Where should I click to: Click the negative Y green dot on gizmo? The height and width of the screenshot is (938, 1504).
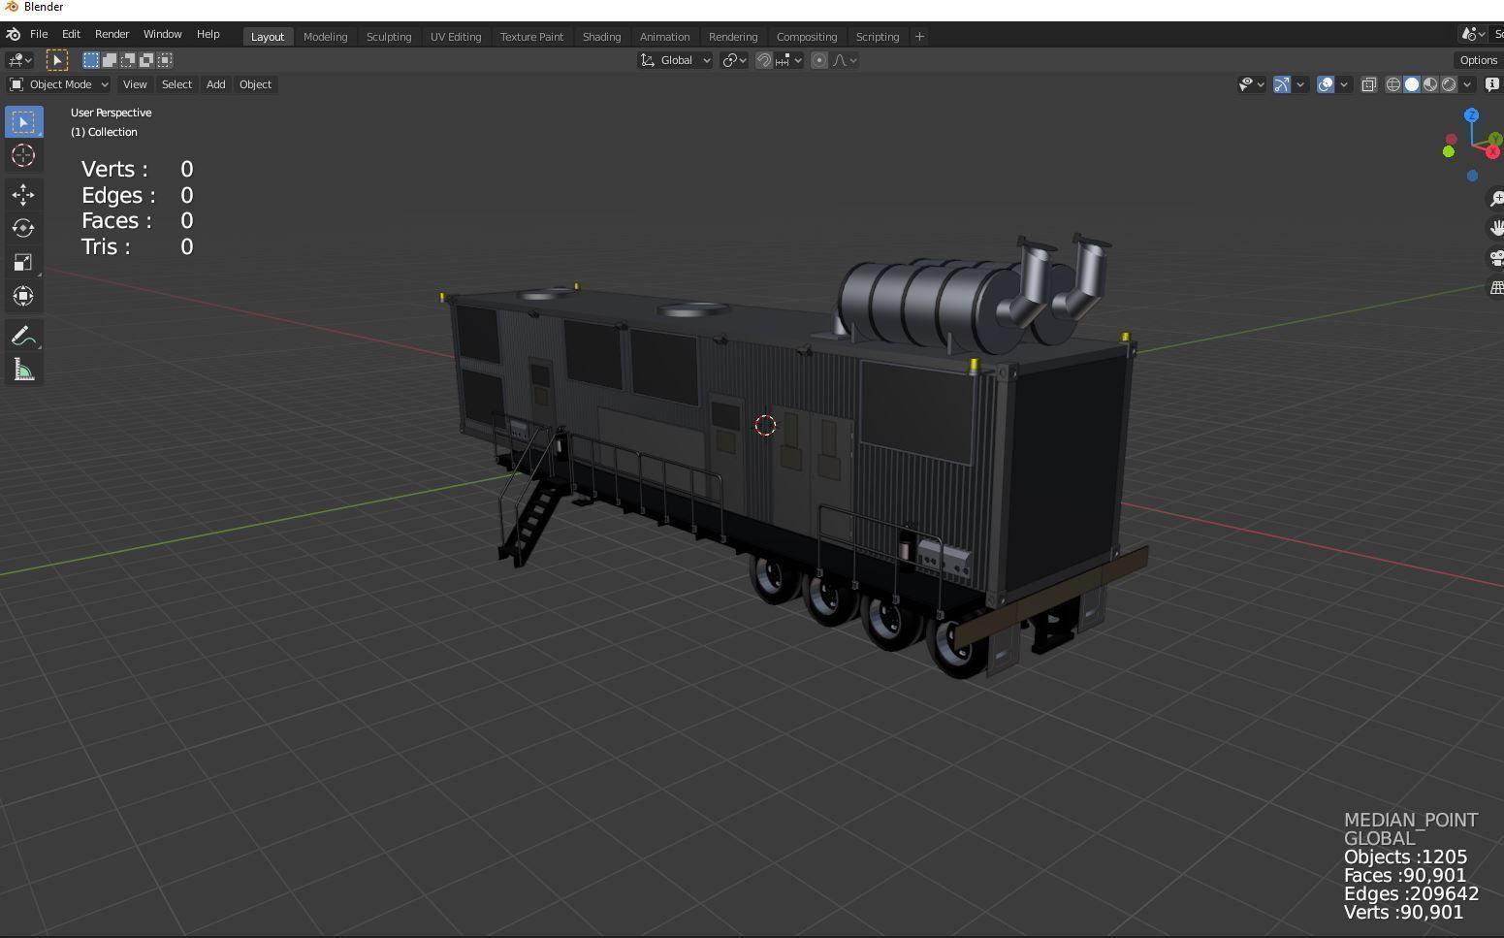(1449, 151)
